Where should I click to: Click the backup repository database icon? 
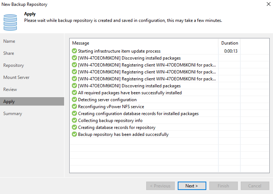10,22
